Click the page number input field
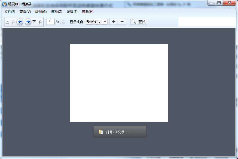 [x=50, y=22]
